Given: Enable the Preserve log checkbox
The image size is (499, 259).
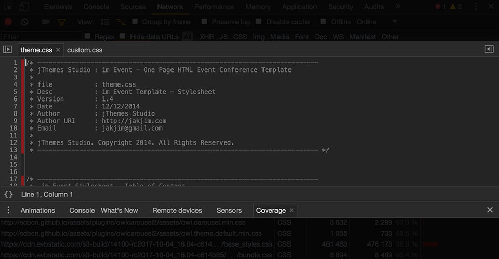Looking at the screenshot, I should [x=204, y=21].
